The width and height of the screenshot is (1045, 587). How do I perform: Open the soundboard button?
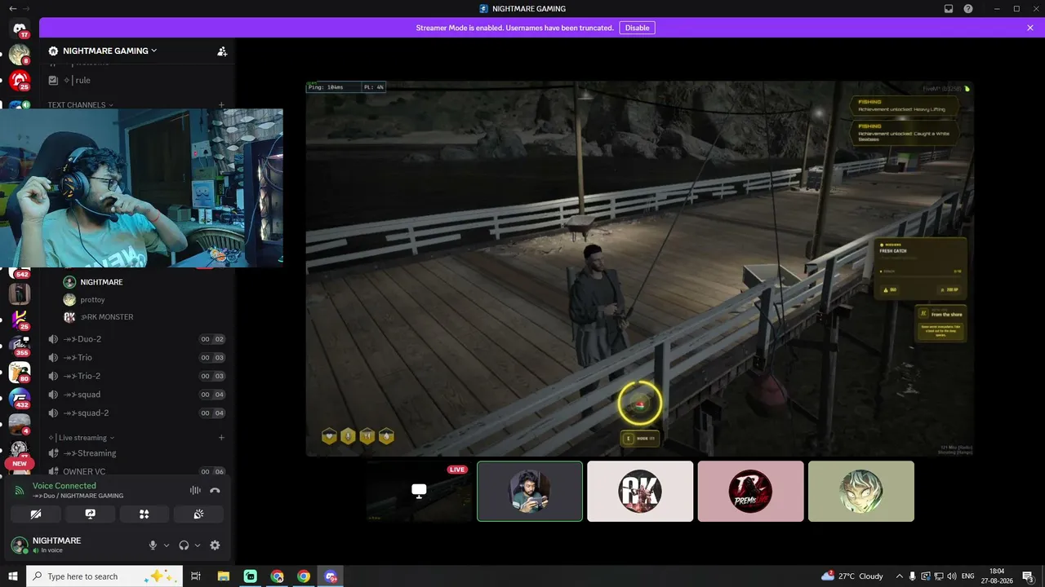coord(198,514)
